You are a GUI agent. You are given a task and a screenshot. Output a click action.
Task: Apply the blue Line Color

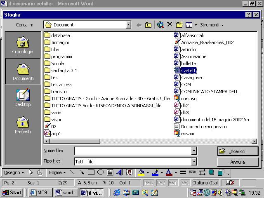[x=155, y=172]
